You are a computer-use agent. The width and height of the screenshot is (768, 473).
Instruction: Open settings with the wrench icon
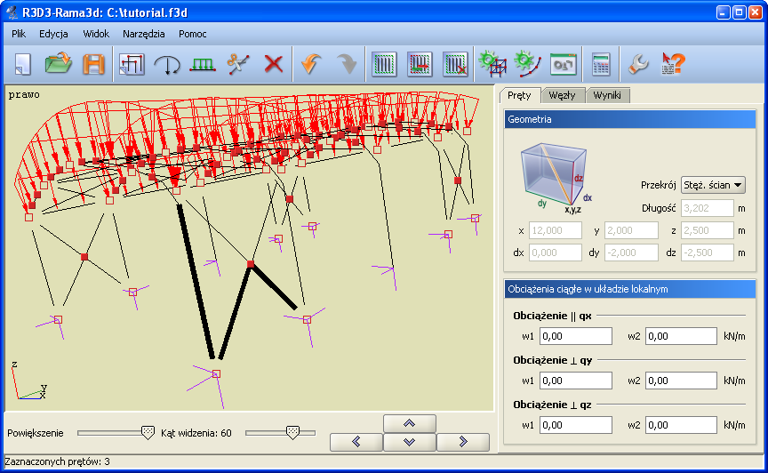pos(637,64)
